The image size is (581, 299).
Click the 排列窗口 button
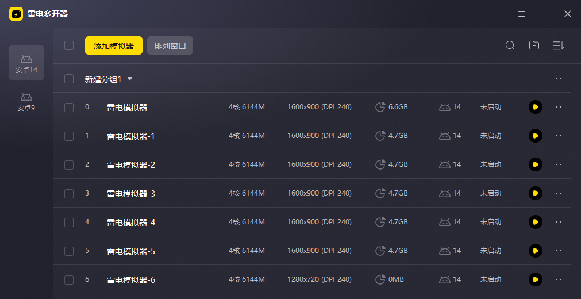[170, 45]
